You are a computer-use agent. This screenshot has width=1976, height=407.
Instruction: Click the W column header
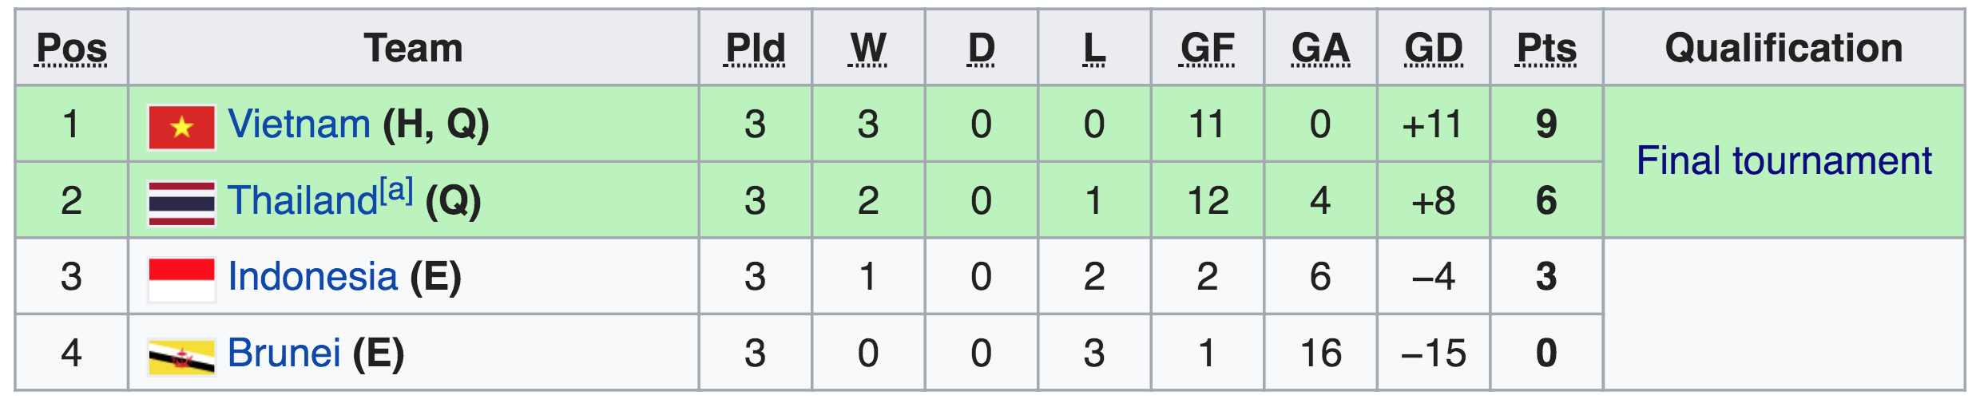(x=868, y=49)
